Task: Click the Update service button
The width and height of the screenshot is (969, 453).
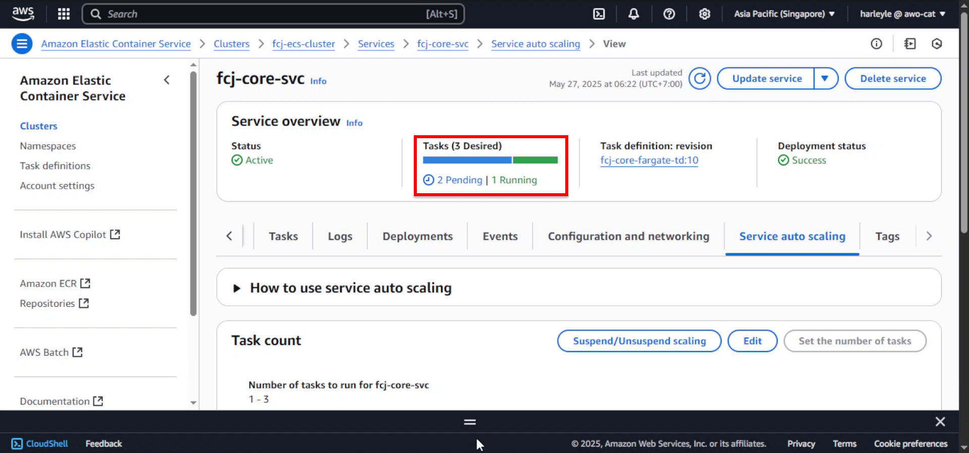Action: 766,78
